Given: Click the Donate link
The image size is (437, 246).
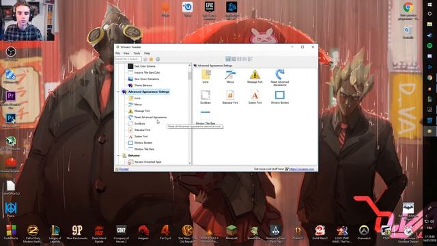Looking at the screenshot, I should (124, 169).
